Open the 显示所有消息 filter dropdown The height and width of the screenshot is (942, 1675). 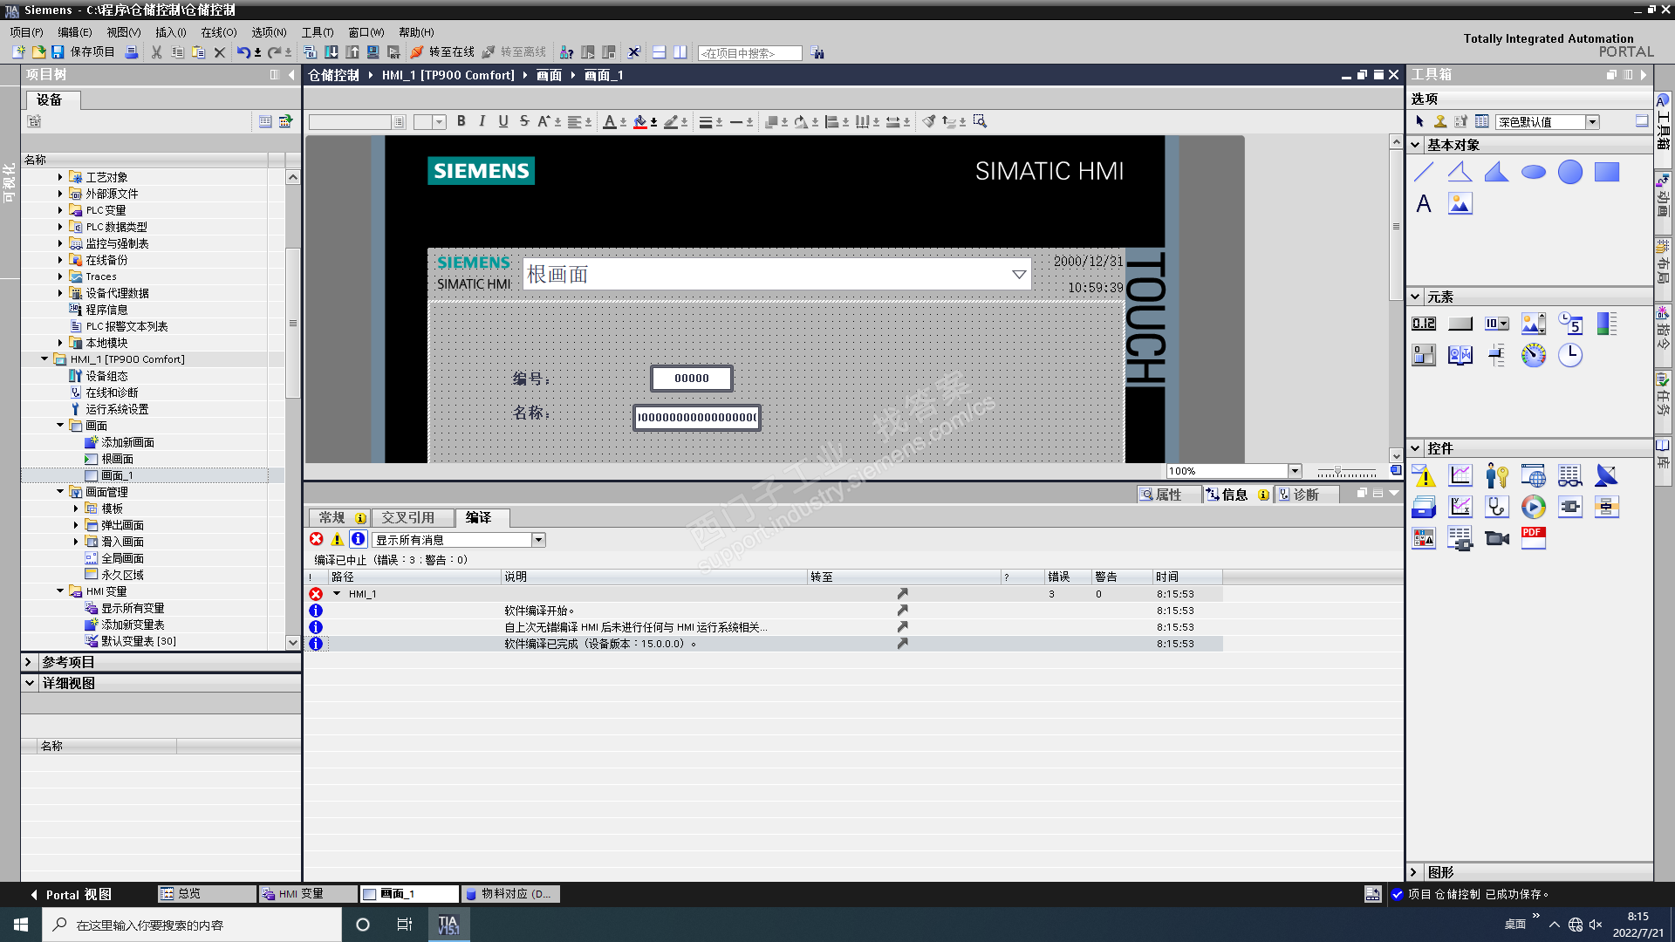(x=538, y=540)
